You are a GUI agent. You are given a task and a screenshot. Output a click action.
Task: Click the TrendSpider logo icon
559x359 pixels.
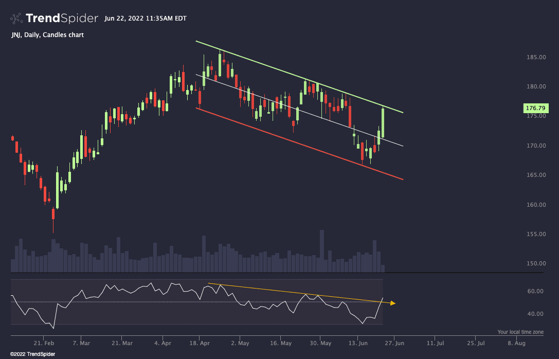(x=15, y=18)
